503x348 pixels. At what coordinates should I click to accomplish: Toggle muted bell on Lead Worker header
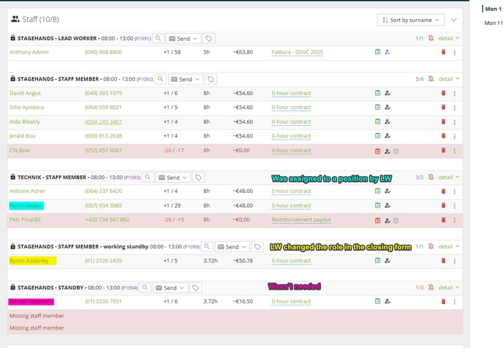pos(431,38)
